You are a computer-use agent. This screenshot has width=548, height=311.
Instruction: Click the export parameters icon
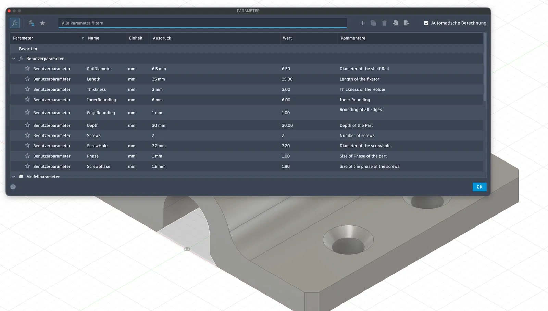[407, 23]
